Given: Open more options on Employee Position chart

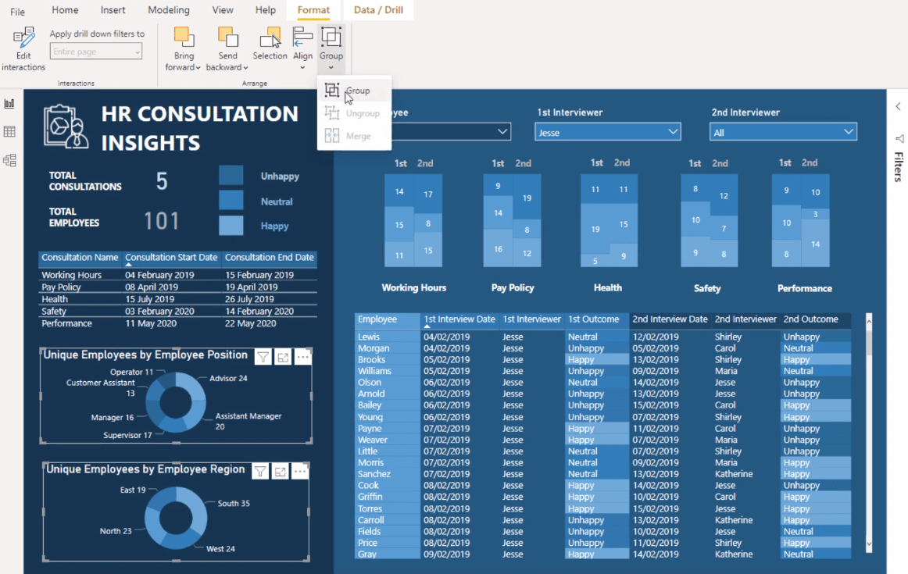Looking at the screenshot, I should point(302,358).
